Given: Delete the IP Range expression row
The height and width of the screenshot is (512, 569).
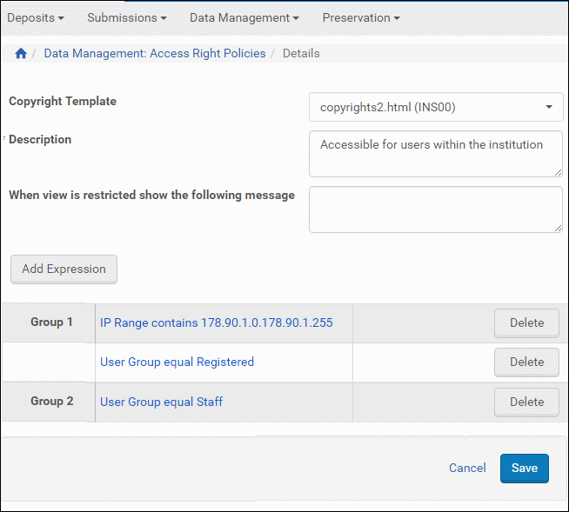Looking at the screenshot, I should tap(526, 322).
